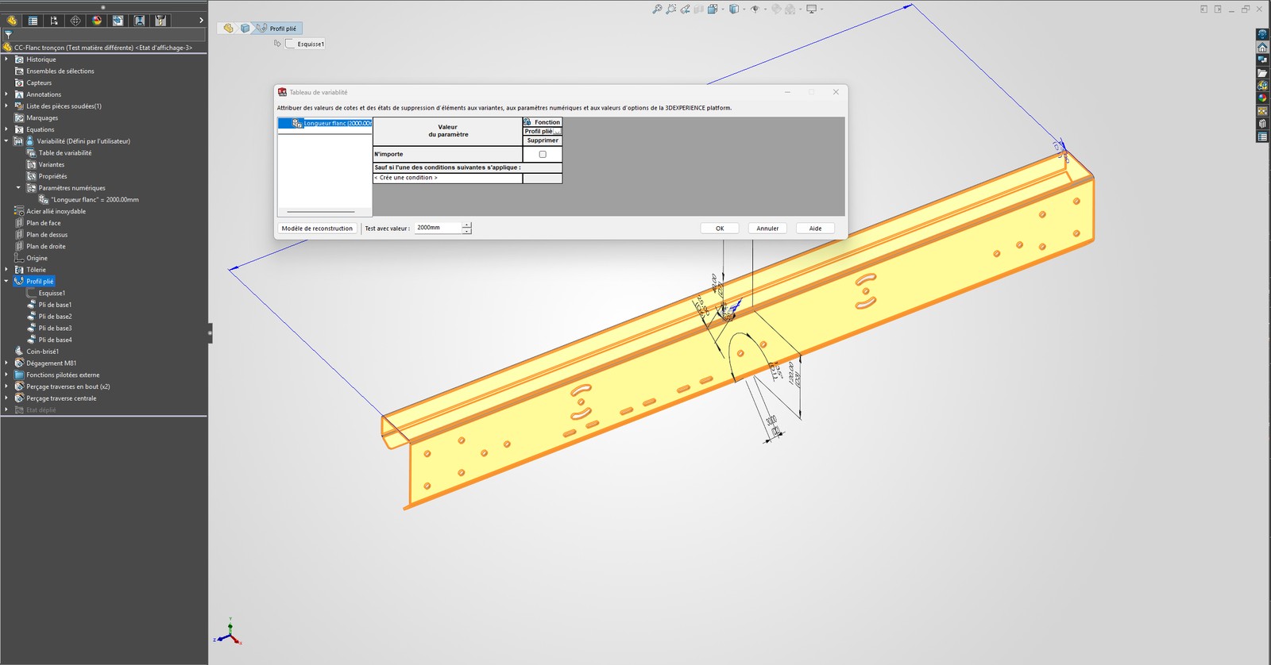The height and width of the screenshot is (665, 1271).
Task: Open Appearances color ball in task pane
Action: tap(1262, 98)
